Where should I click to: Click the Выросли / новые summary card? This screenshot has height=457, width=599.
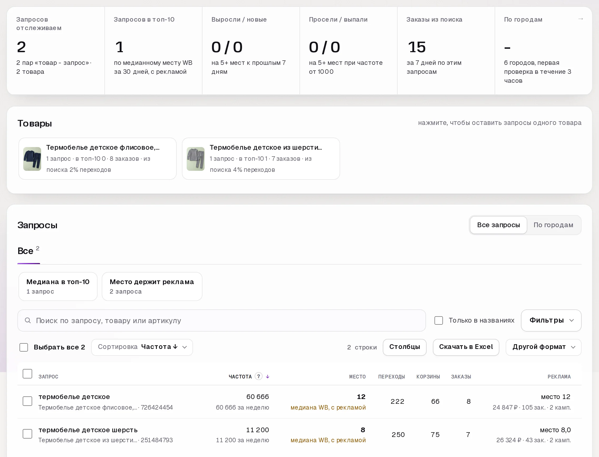click(251, 51)
